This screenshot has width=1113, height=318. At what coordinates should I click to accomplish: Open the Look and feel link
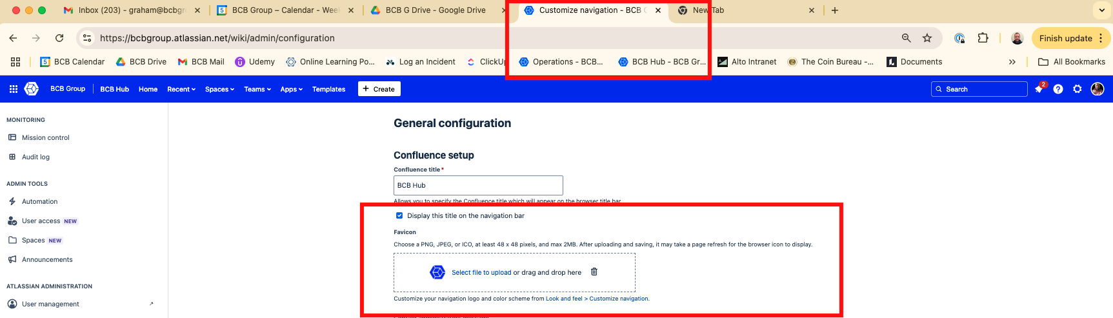click(x=564, y=299)
